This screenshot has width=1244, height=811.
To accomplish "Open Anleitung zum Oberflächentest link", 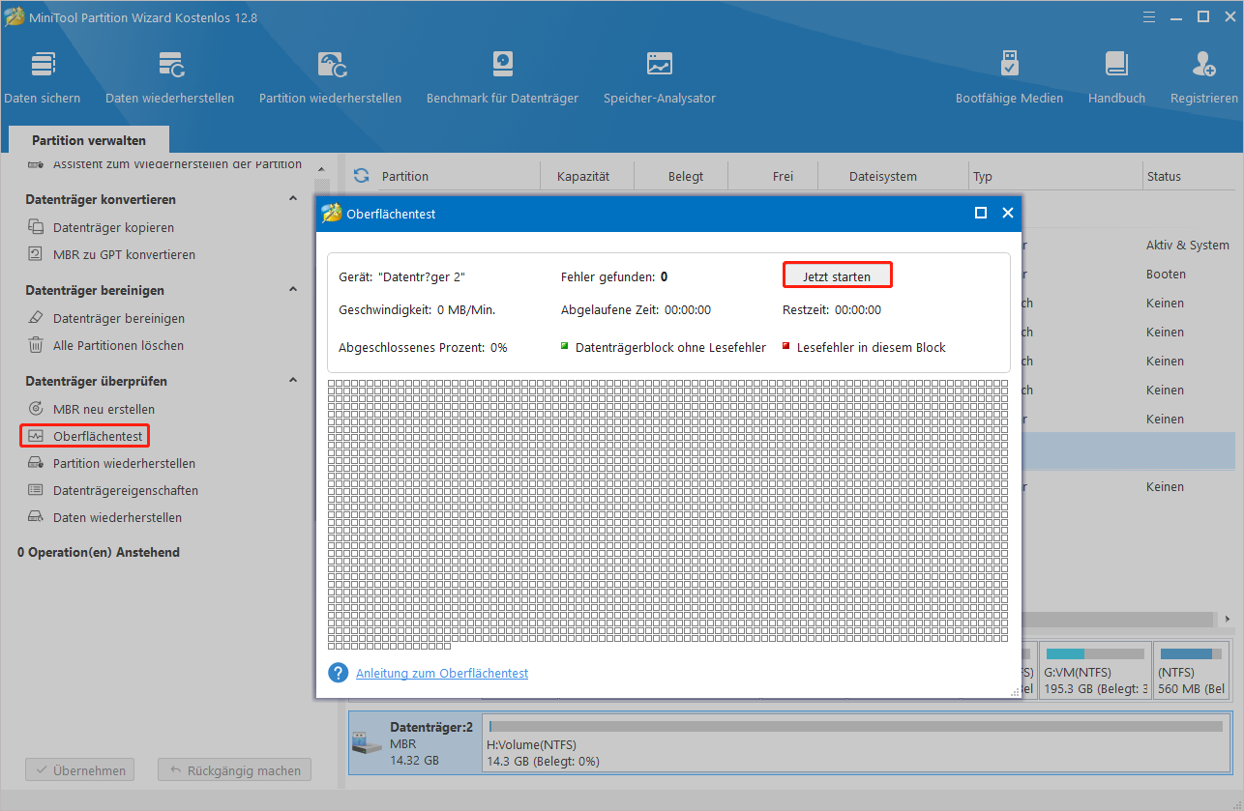I will click(442, 673).
